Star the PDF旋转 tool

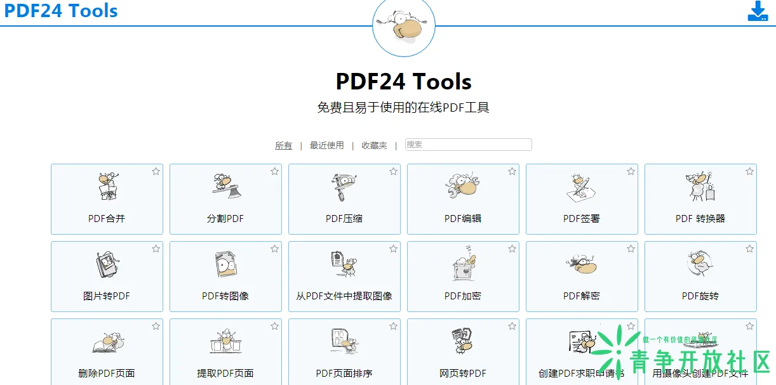[x=749, y=249]
